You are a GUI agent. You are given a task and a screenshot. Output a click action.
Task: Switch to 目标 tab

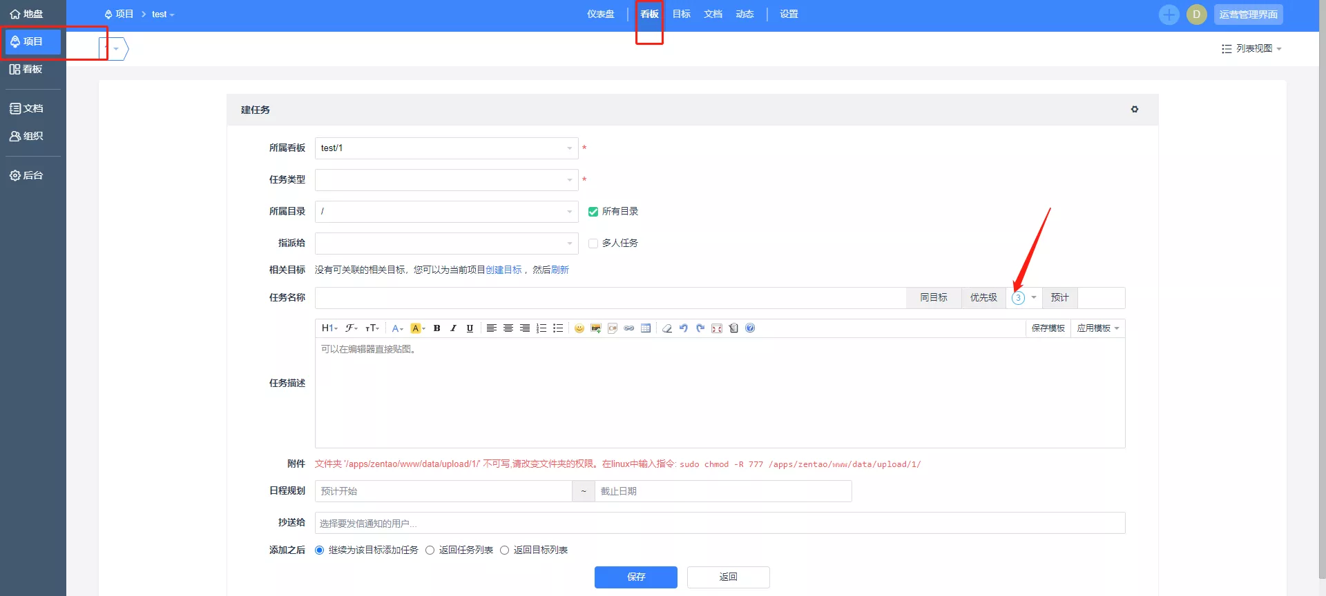pyautogui.click(x=682, y=14)
